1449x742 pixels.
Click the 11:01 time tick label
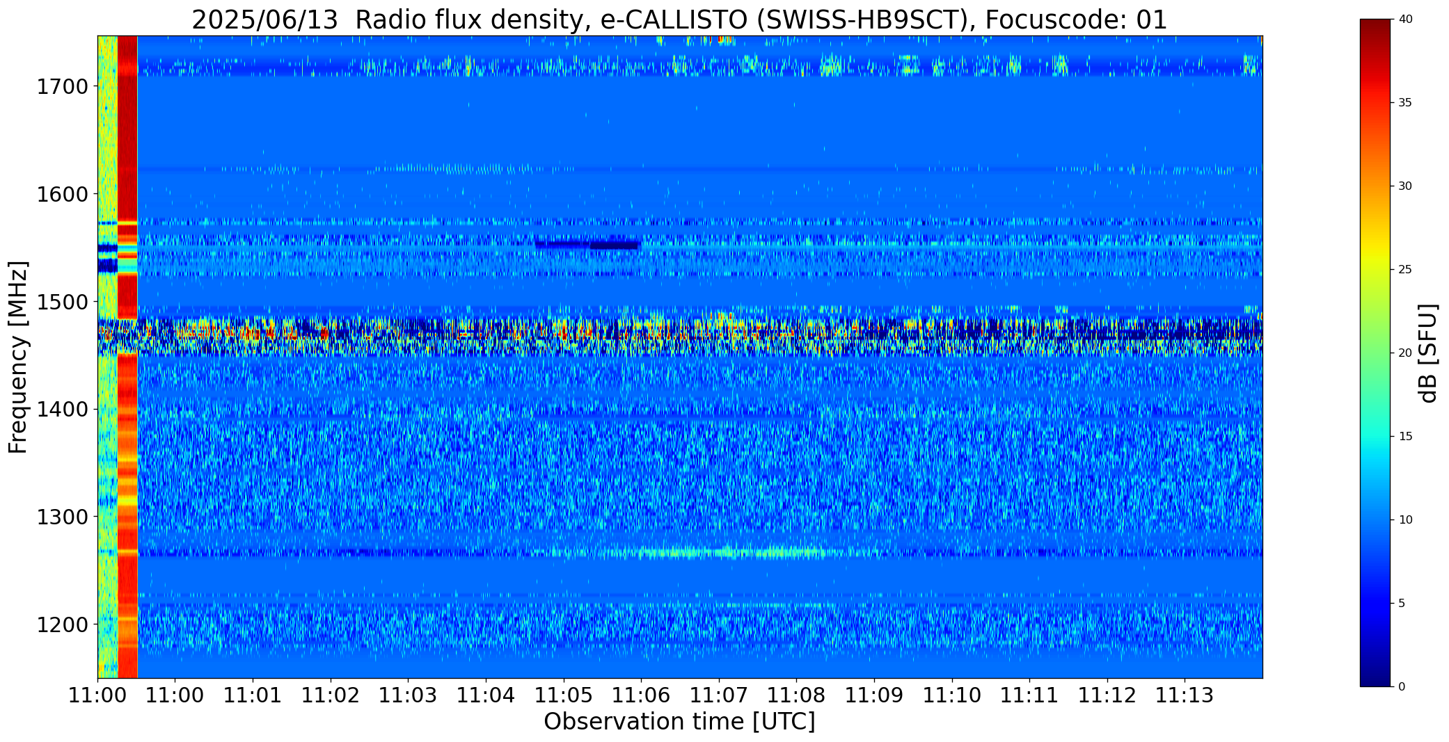253,695
